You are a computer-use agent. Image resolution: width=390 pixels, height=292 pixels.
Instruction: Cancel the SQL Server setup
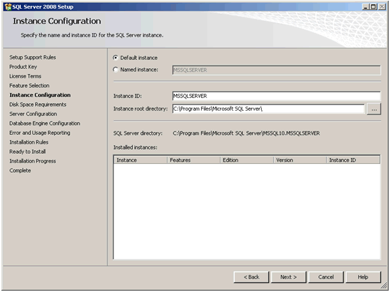tap(326, 277)
